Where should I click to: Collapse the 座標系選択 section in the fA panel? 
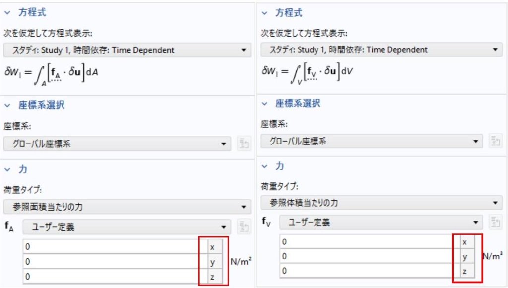point(7,105)
